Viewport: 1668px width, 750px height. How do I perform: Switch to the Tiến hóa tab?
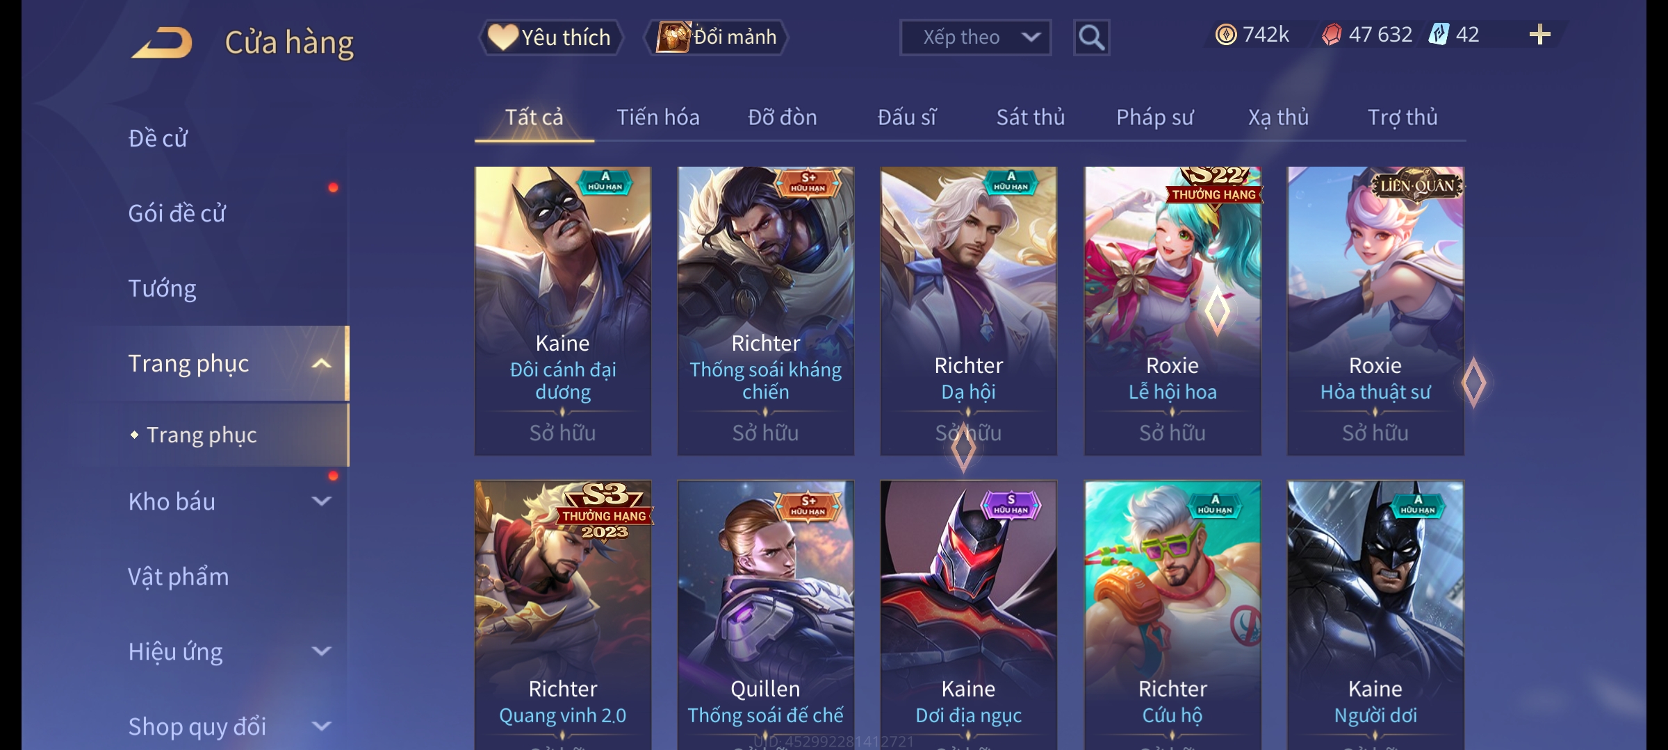click(x=657, y=117)
